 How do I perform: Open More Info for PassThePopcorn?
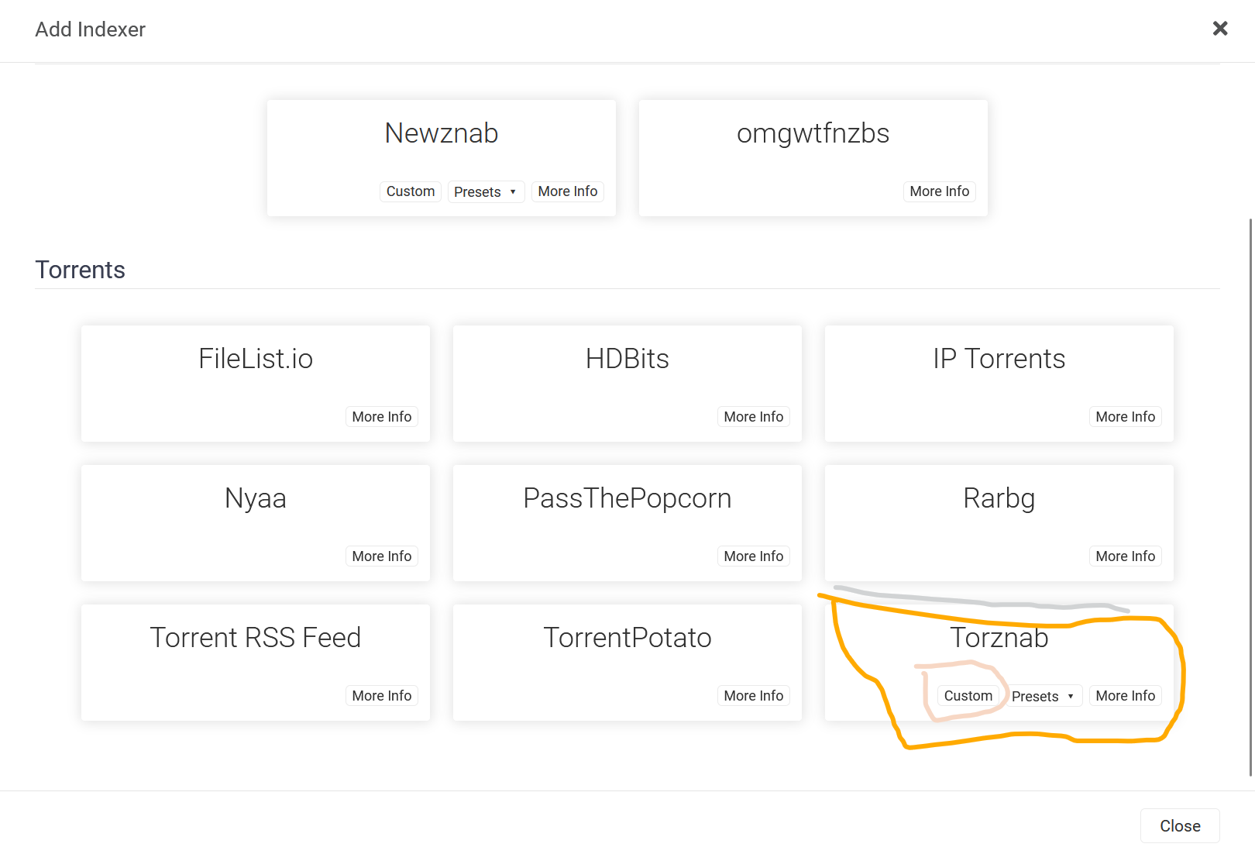coord(754,556)
